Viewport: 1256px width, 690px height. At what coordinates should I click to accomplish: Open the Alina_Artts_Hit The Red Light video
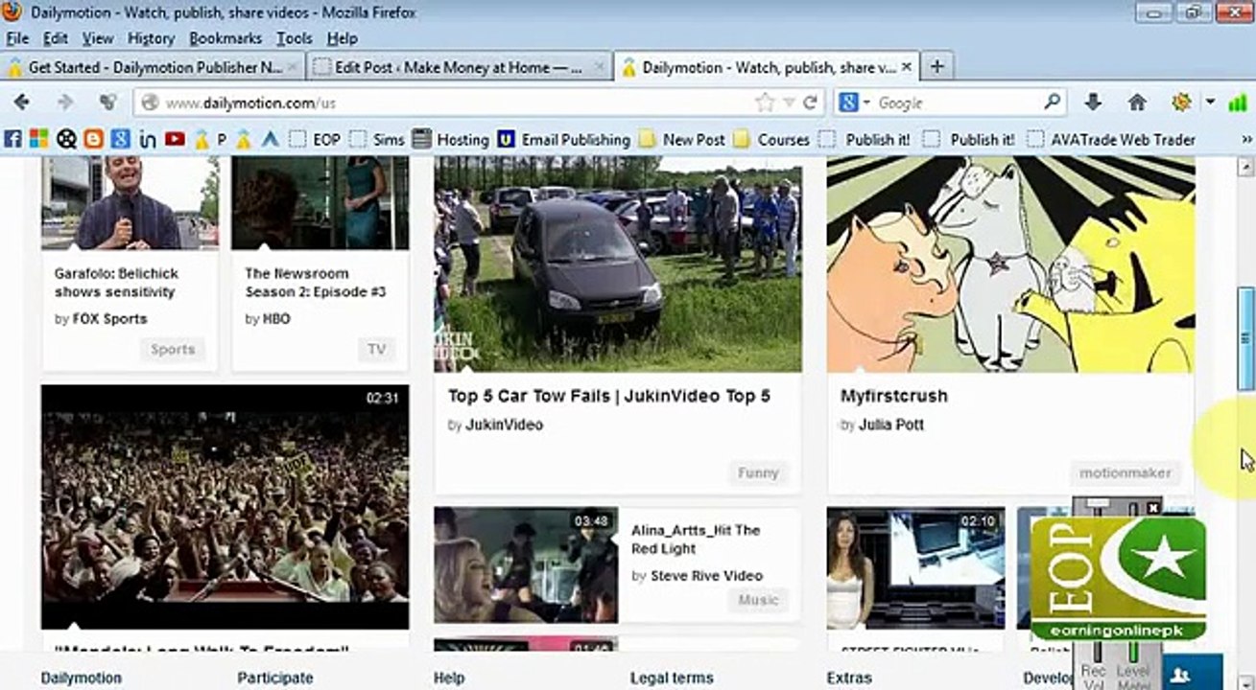pyautogui.click(x=696, y=540)
